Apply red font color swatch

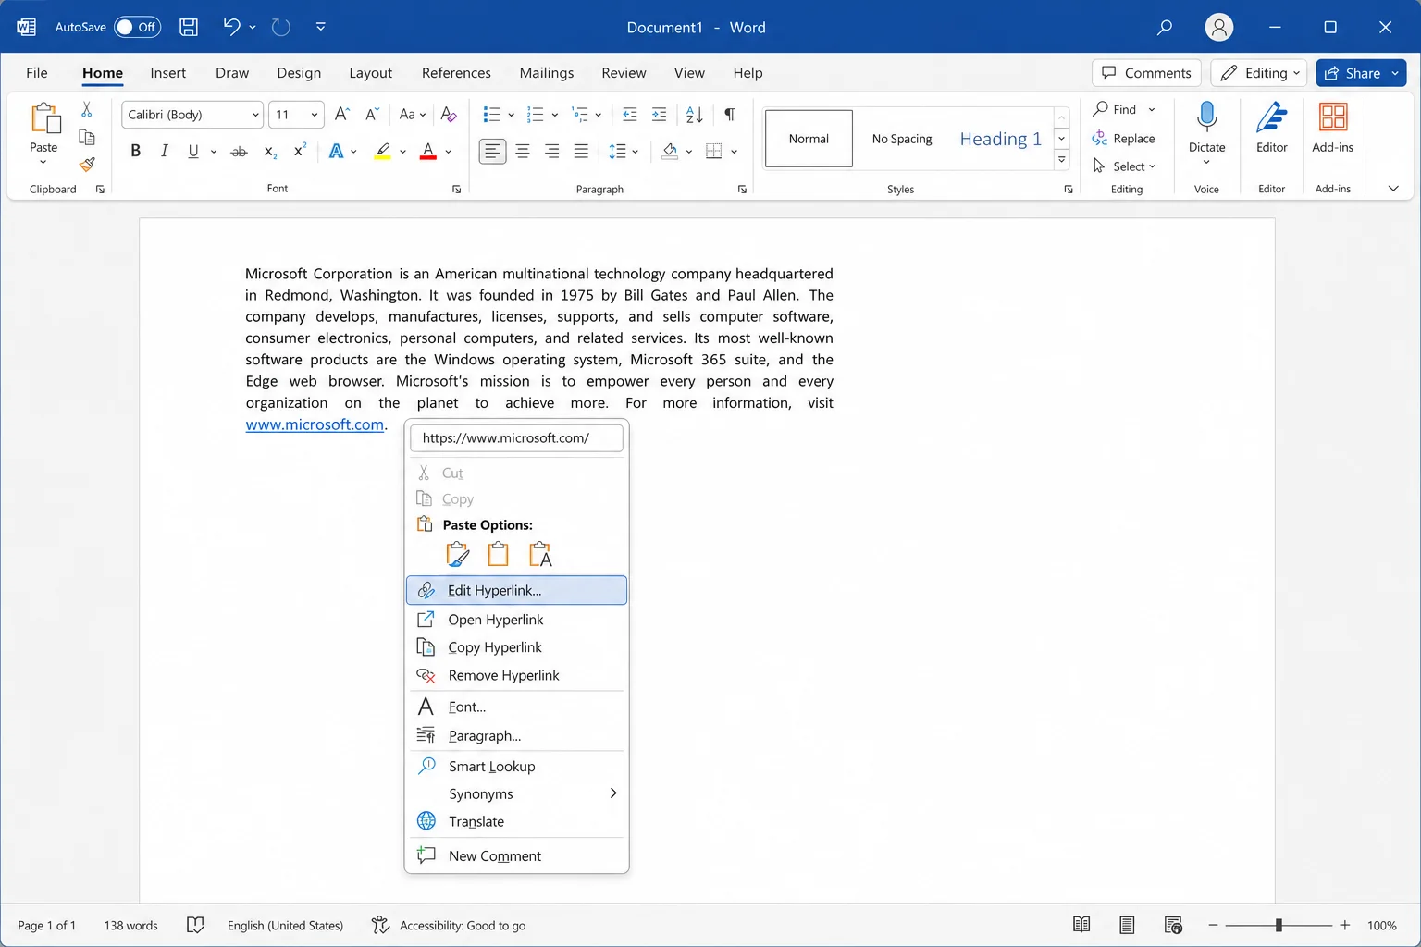click(427, 151)
